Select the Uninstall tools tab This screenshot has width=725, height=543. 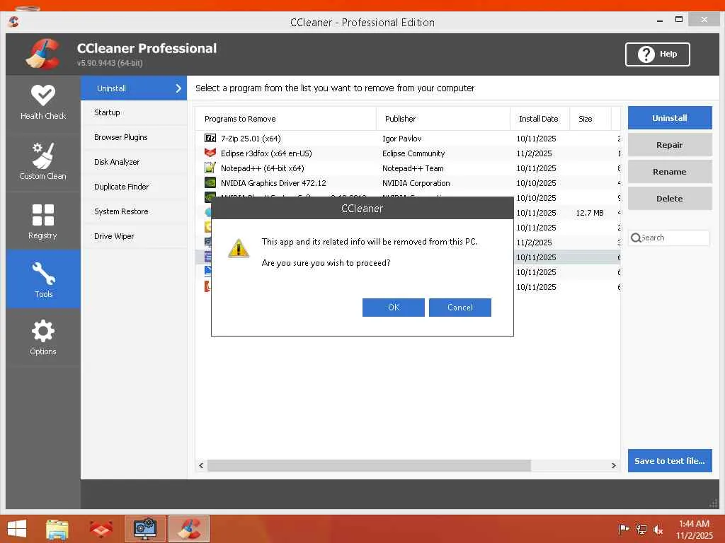point(134,88)
